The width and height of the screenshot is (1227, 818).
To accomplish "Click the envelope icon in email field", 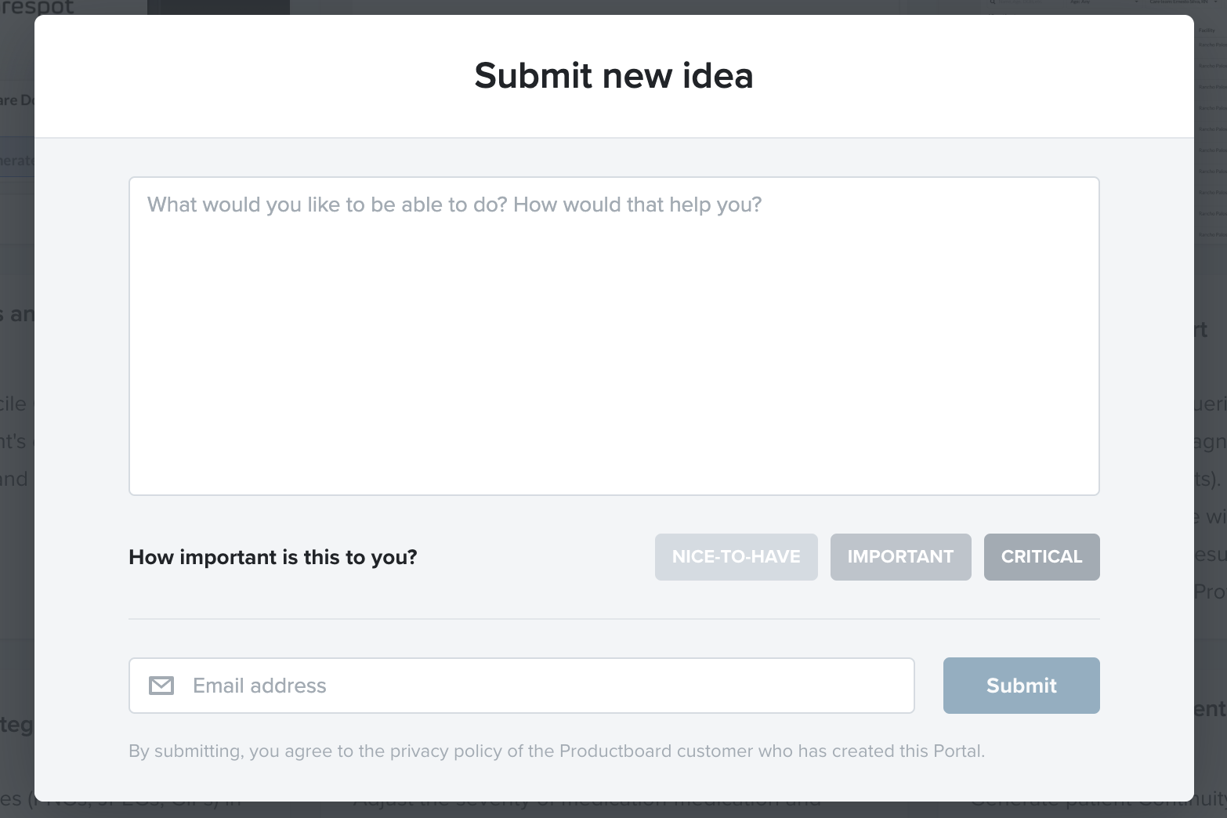I will point(161,686).
